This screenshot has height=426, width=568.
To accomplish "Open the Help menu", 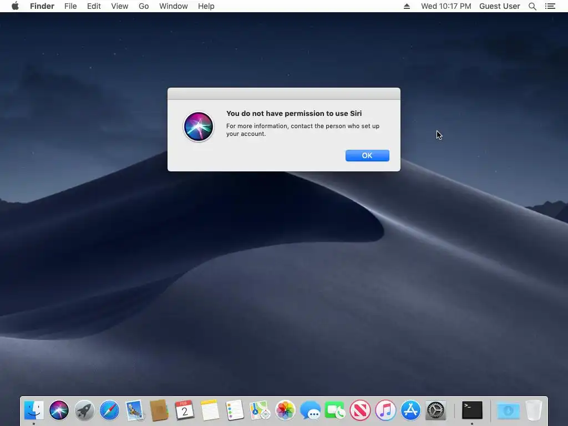I will pyautogui.click(x=206, y=6).
